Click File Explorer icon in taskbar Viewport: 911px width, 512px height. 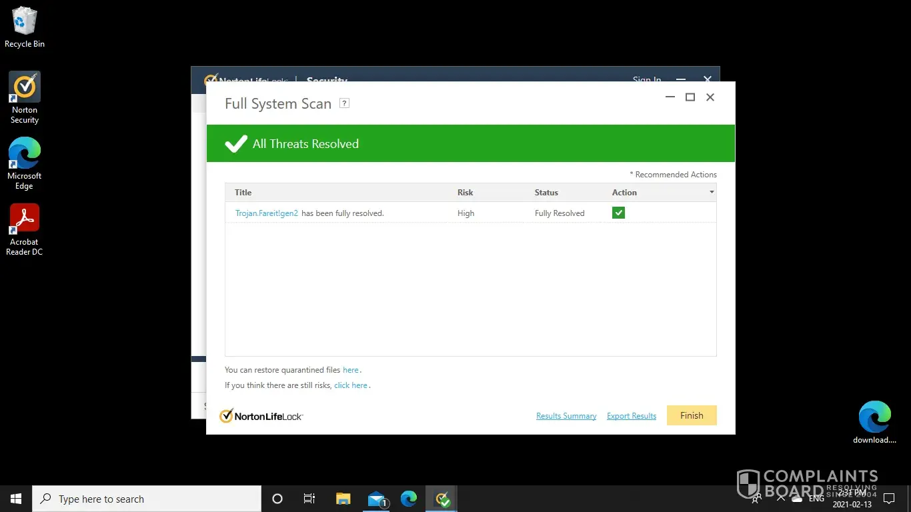tap(343, 499)
